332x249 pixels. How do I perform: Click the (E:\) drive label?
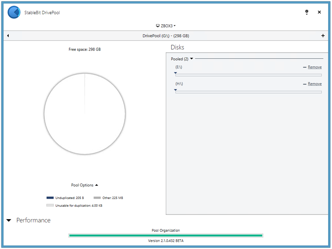179,67
